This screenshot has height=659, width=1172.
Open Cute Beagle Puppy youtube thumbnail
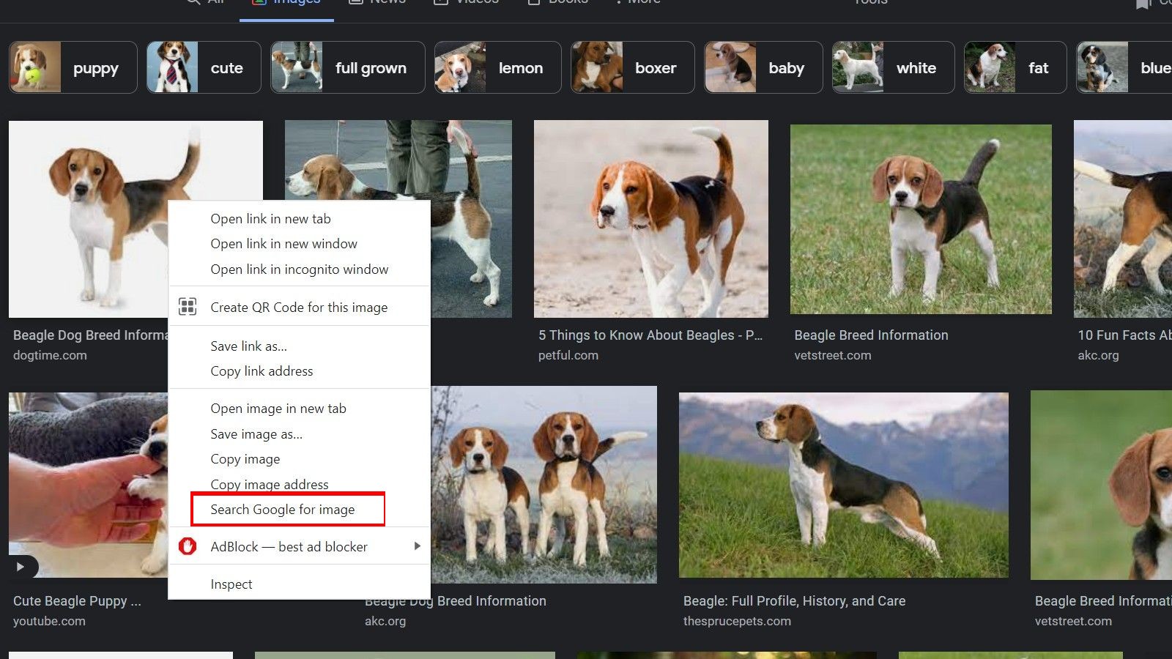(88, 485)
